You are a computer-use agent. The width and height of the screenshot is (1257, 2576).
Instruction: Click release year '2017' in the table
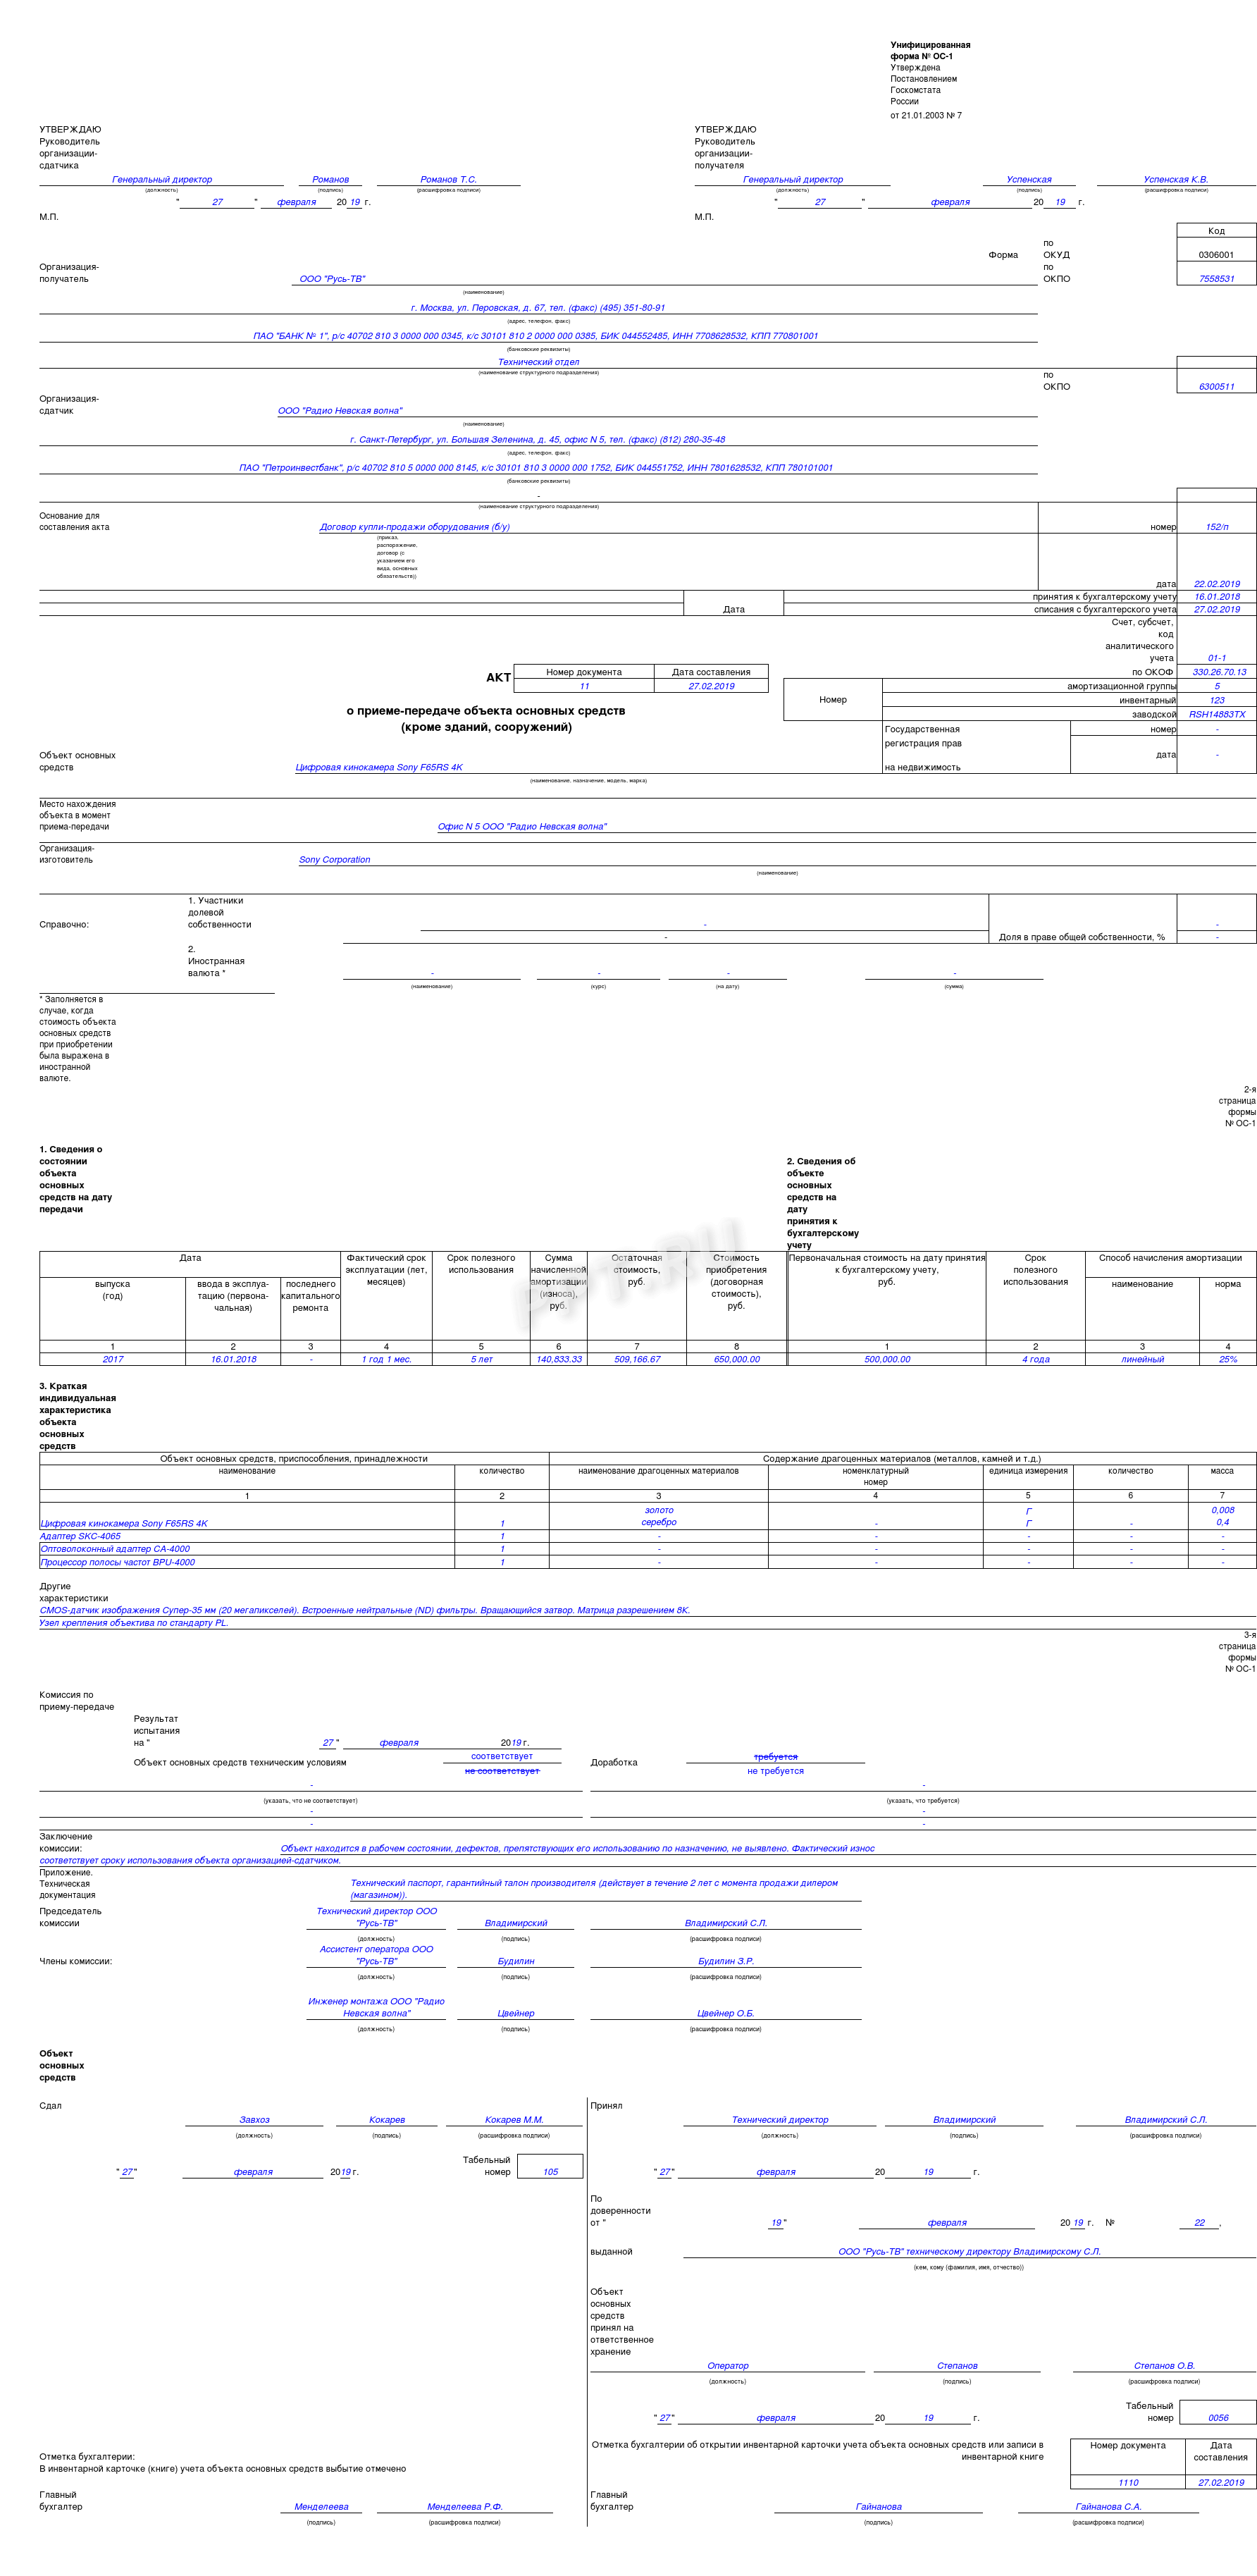click(x=112, y=1359)
